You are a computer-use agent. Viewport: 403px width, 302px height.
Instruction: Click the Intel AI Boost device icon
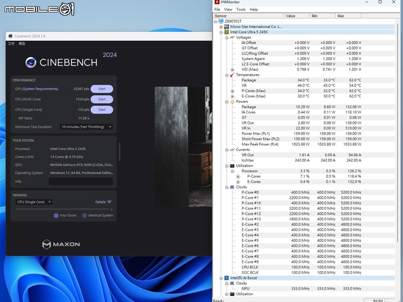(226, 278)
